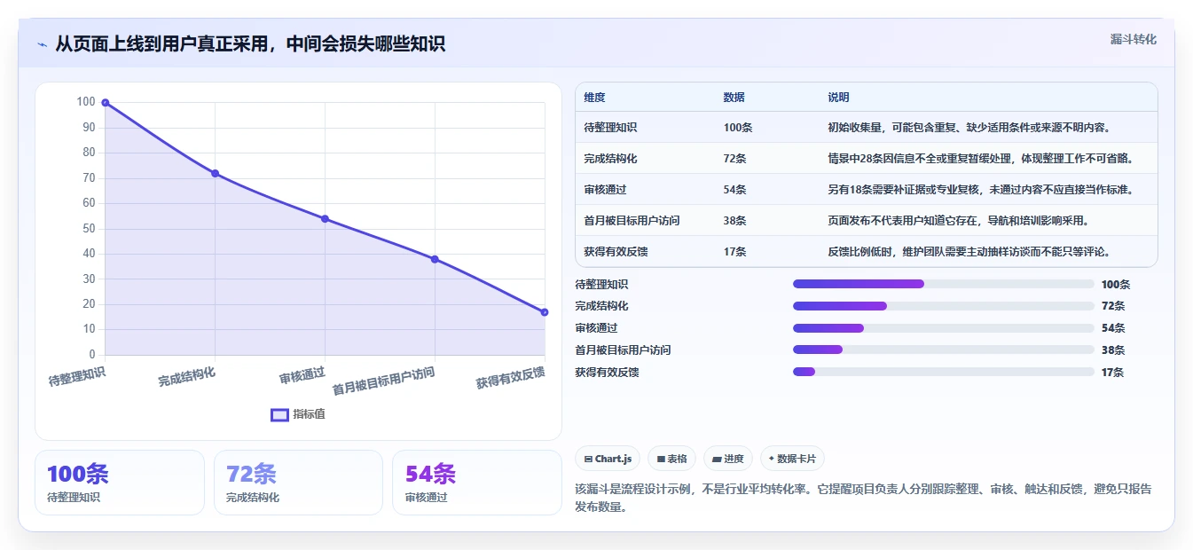This screenshot has width=1193, height=550.
Task: Click the 100条 value in the table
Action: (x=738, y=128)
